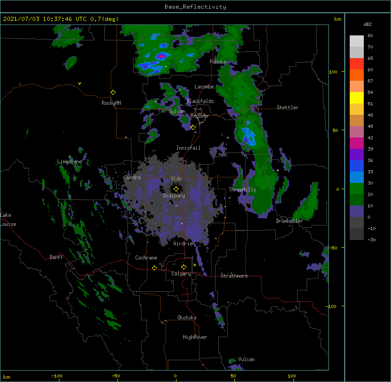Click the yellow radar site marker near Olds
The image size is (391, 382).
tap(176, 189)
